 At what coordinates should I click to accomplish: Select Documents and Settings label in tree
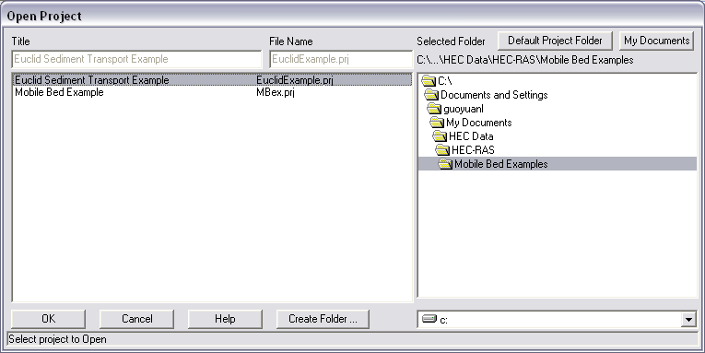[494, 95]
